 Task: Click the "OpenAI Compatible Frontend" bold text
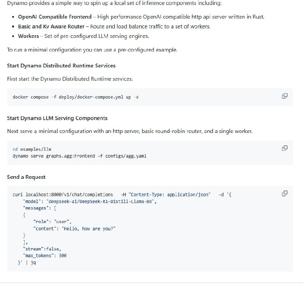(x=55, y=17)
